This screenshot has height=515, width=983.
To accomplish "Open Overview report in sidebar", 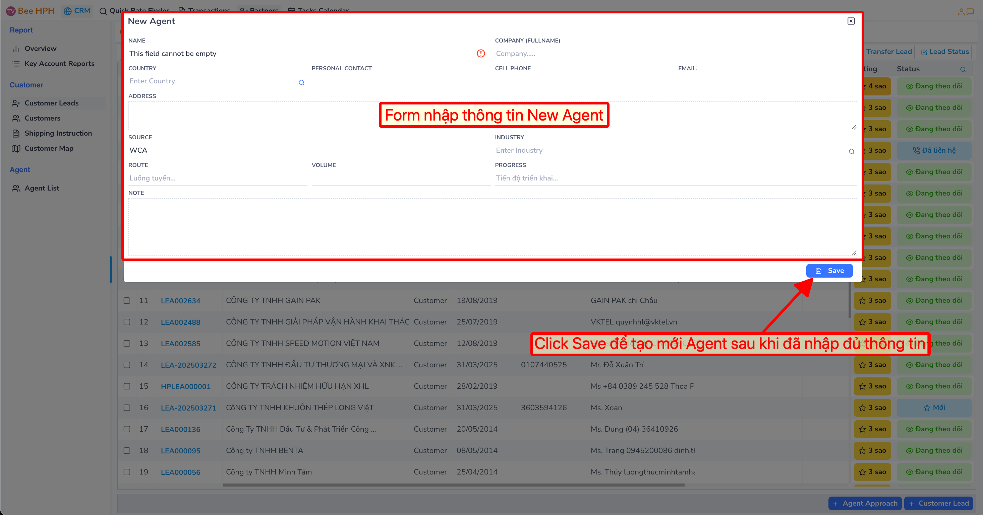I will (x=41, y=49).
